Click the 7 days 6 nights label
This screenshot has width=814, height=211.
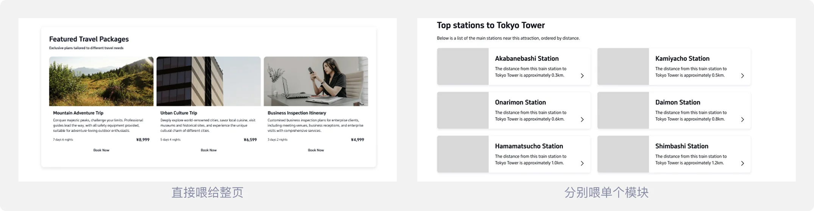(x=63, y=140)
